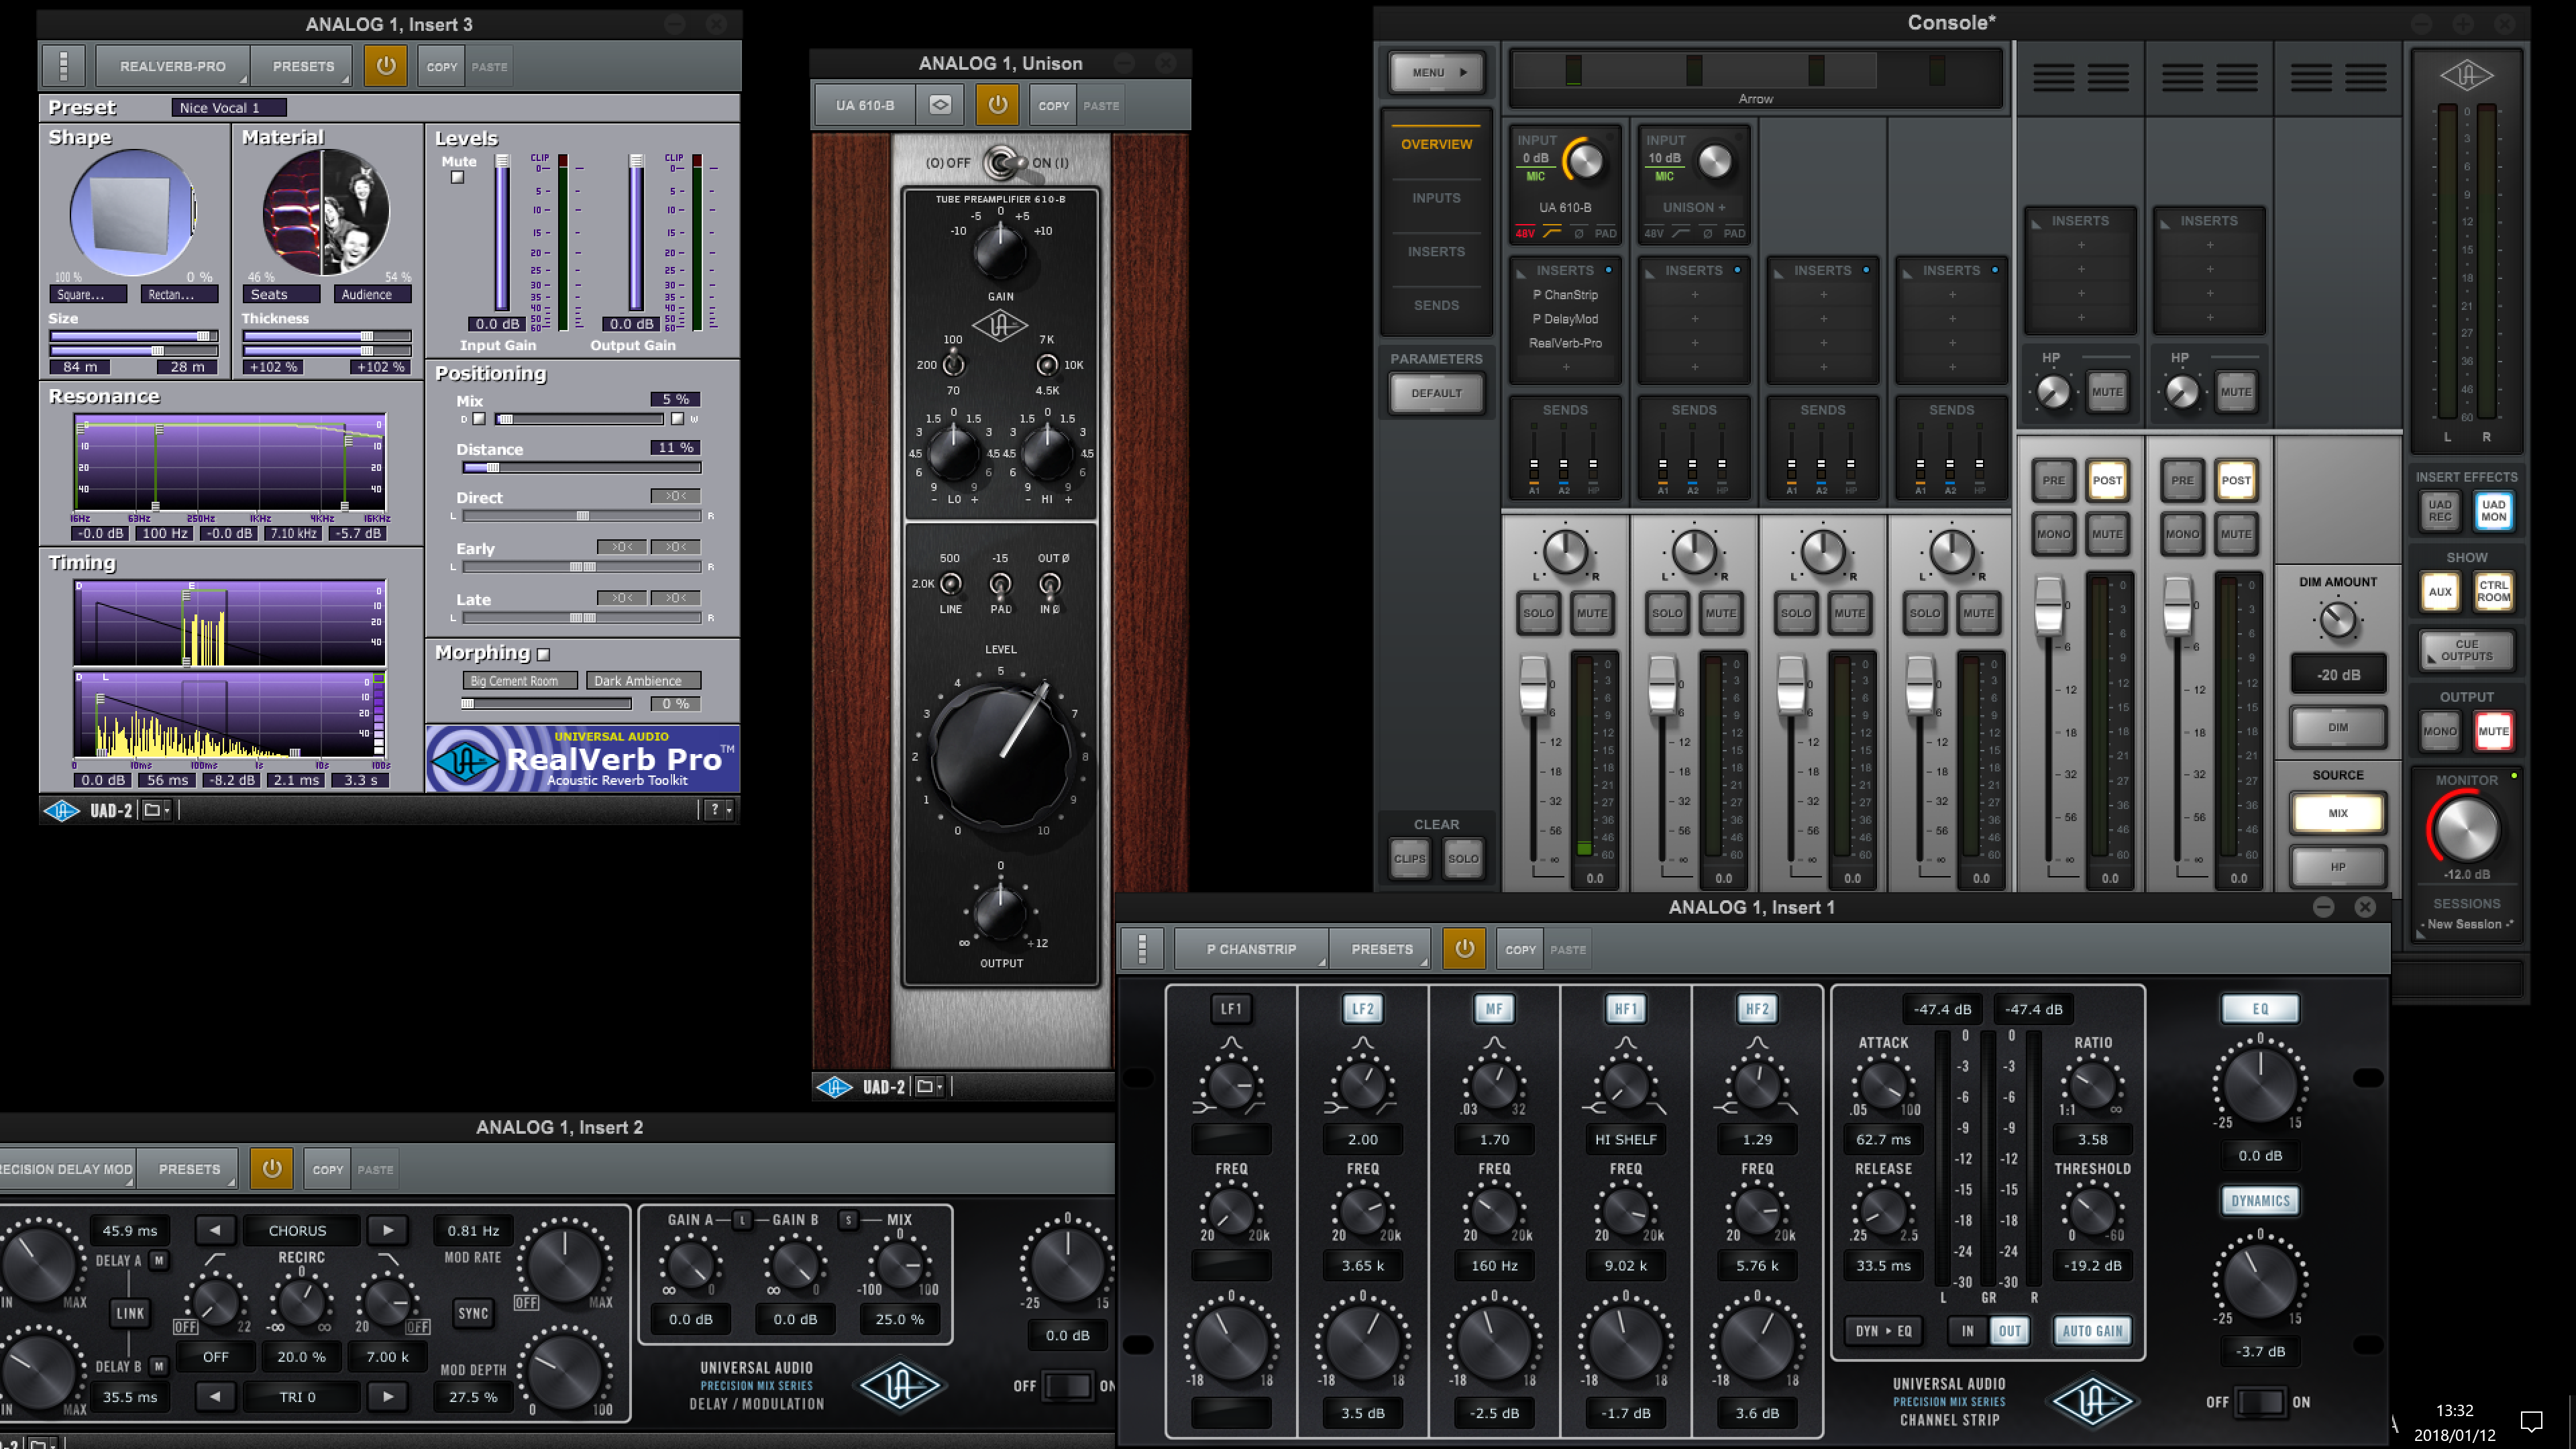This screenshot has width=2576, height=1449.
Task: Open the Seats material dropdown
Action: [x=281, y=294]
